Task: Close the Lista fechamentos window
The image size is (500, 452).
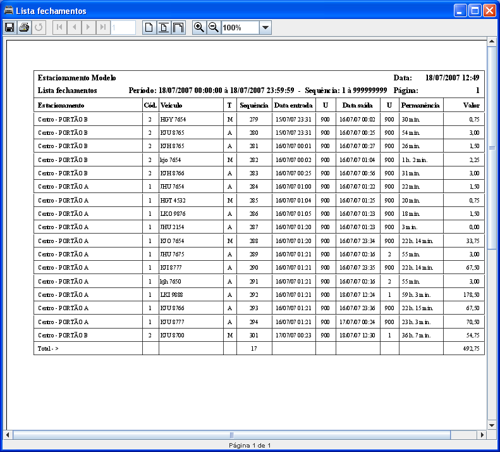Action: click(489, 11)
